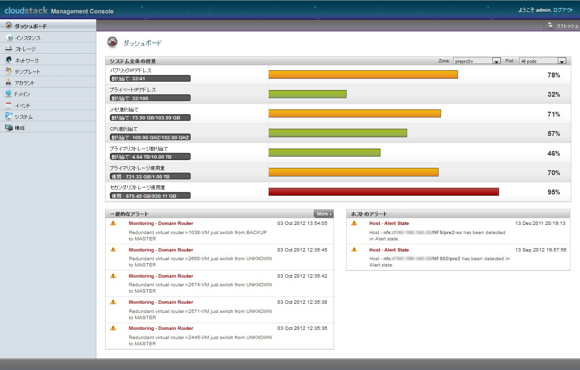
Task: Click the r-2574-VM alert description text
Action: [x=200, y=288]
